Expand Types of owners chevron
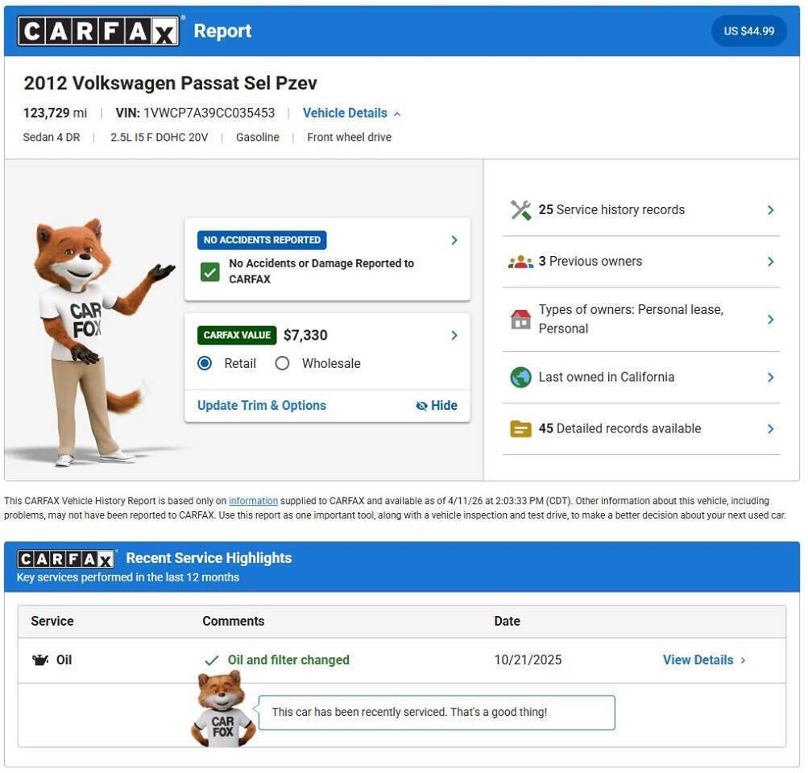The width and height of the screenshot is (808, 773). pos(770,320)
